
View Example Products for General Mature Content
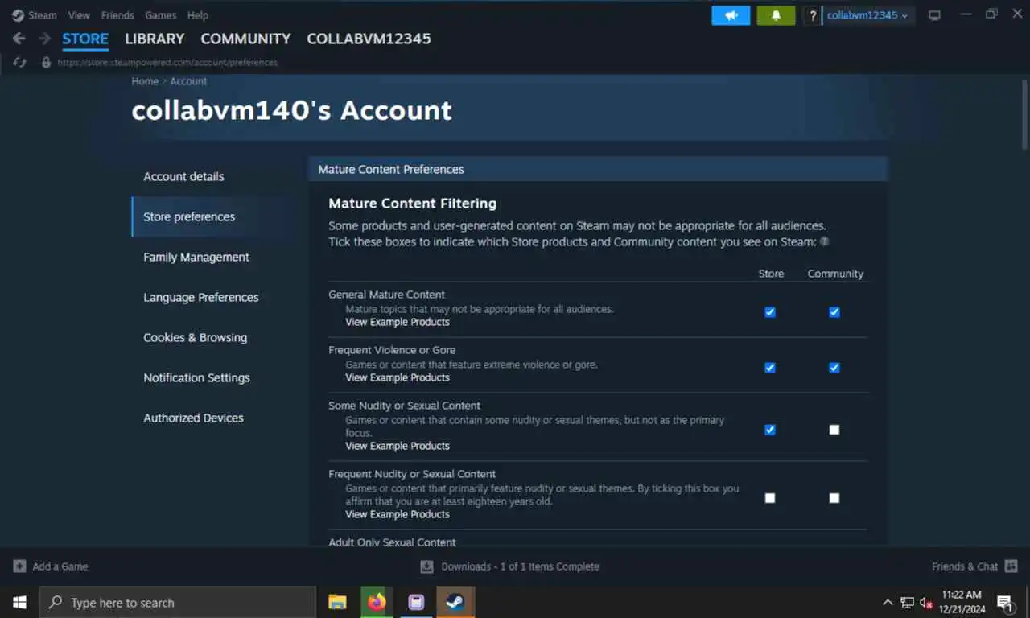click(398, 322)
